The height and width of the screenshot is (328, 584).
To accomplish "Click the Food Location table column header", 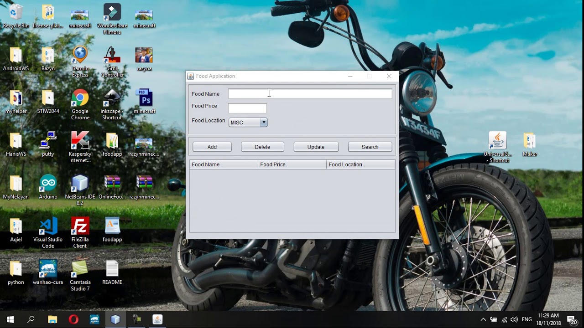I will [x=361, y=164].
